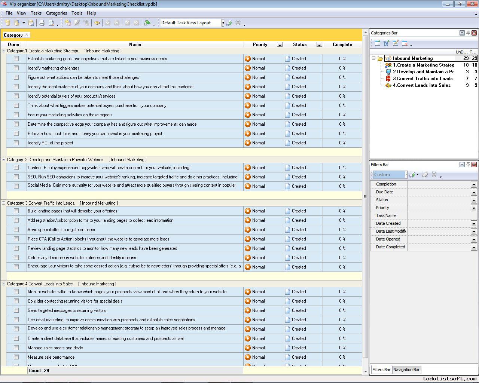Select '3.Convert Traffic into Leads.' in the categories tree
This screenshot has width=479, height=383.
point(423,79)
